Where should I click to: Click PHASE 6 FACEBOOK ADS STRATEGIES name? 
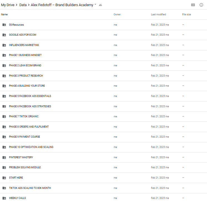pyautogui.click(x=30, y=106)
